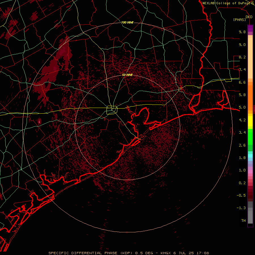Viewport: 255px width, 255px height.
Task: Click the -1.3 scale value
Action: click(x=241, y=208)
